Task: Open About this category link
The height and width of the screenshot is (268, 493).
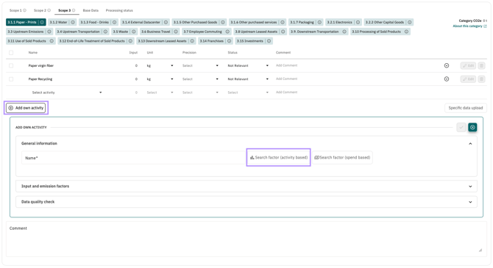Action: 469,26
